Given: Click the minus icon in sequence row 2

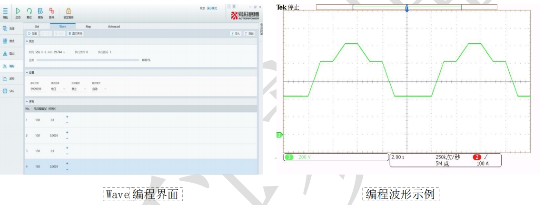Looking at the screenshot, I should (67, 138).
